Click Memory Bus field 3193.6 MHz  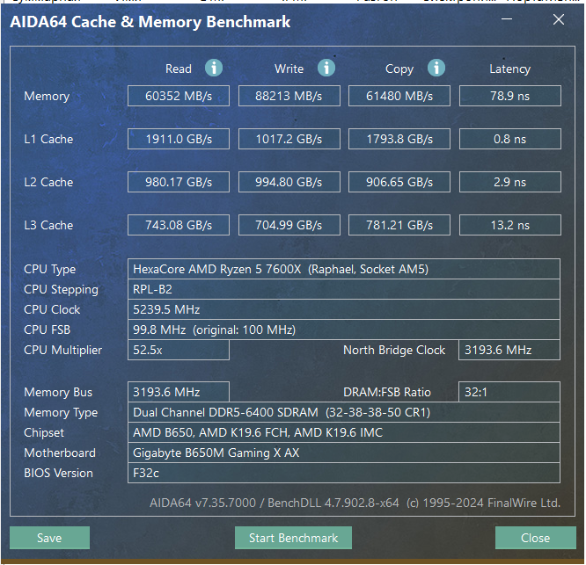tap(179, 392)
